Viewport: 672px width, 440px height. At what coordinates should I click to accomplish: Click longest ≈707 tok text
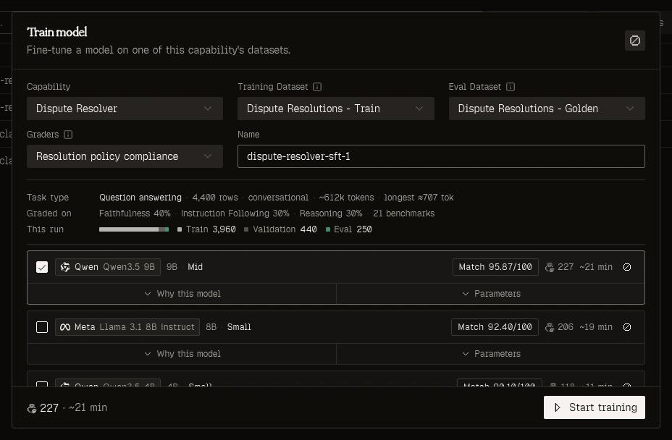coord(419,198)
